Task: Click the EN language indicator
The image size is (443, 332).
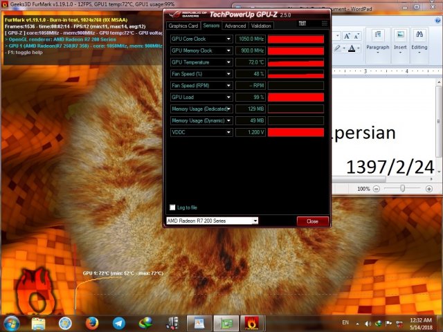Action: click(x=345, y=322)
